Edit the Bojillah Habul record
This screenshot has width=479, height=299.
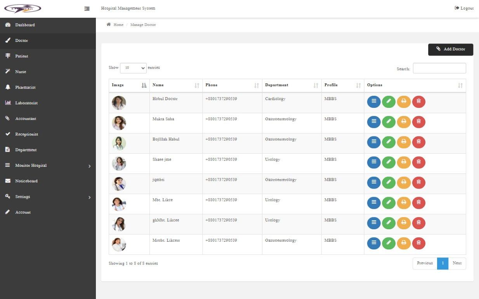coord(389,142)
